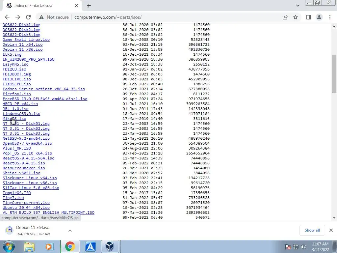The height and width of the screenshot is (253, 337).
Task: Open the network status tray icon
Action: tap(296, 247)
